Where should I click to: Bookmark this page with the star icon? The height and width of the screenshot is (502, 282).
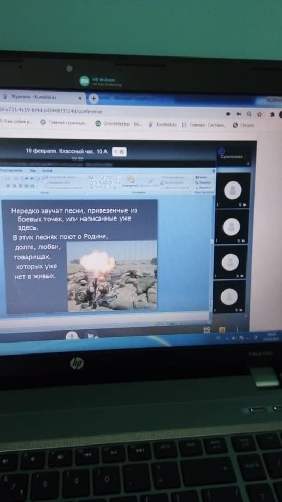click(x=260, y=114)
